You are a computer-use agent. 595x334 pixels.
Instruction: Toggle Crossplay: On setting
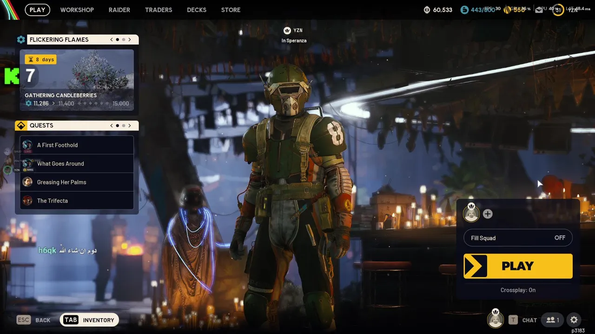click(x=518, y=290)
